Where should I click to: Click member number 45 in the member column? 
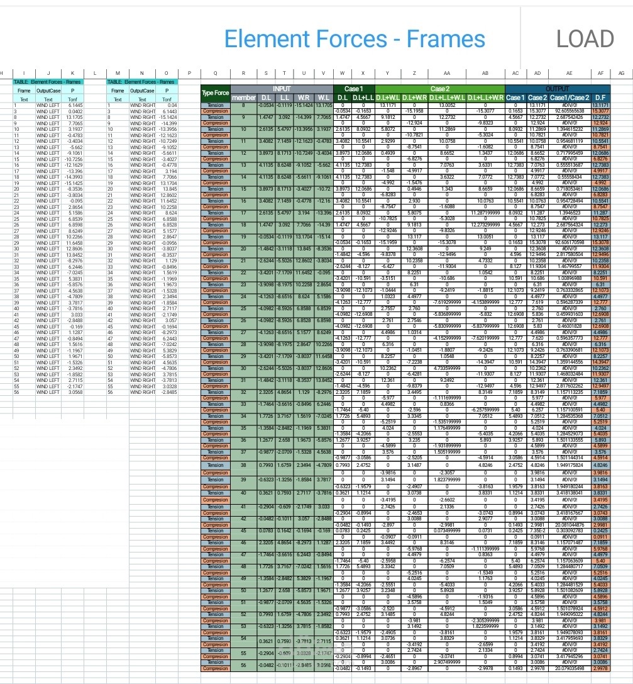(x=243, y=531)
